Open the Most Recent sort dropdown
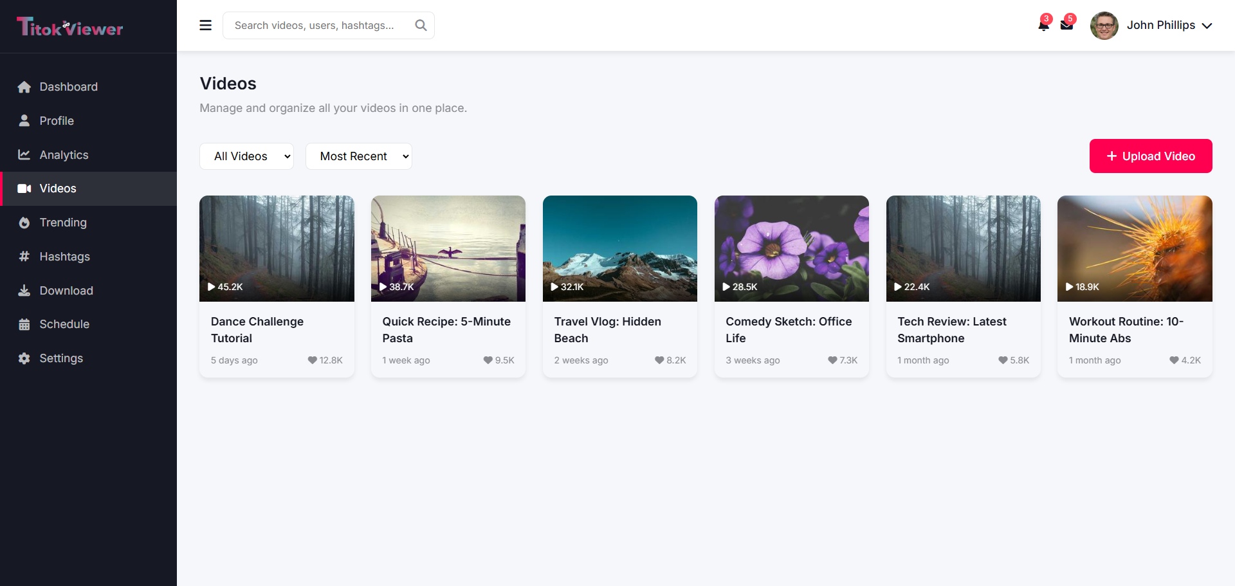Screen dimensions: 1235x586 click(359, 156)
